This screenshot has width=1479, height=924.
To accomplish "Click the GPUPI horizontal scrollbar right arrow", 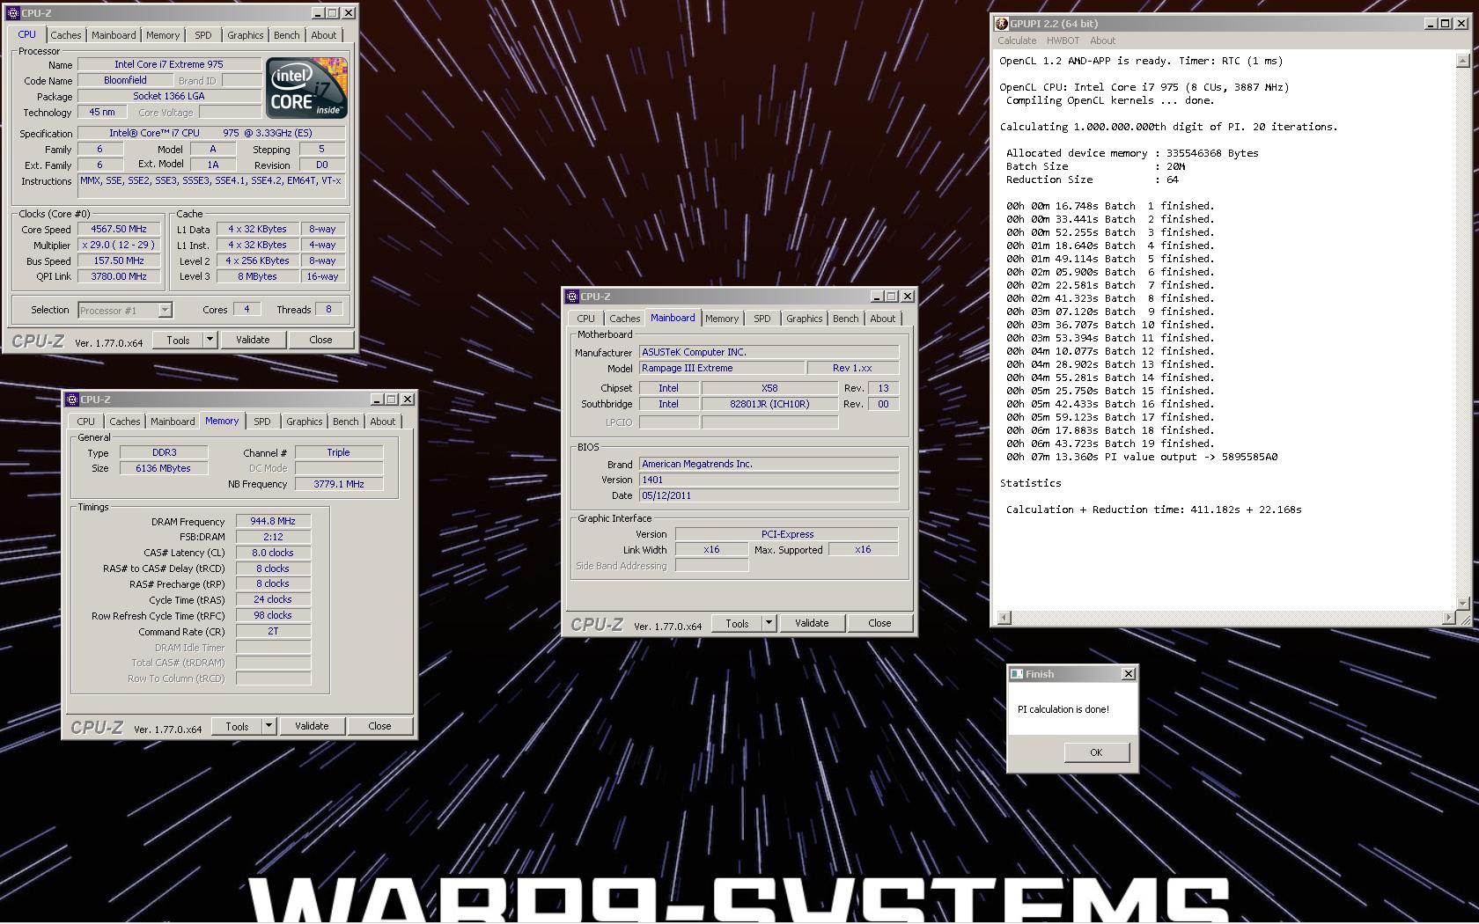I will coord(1448,618).
